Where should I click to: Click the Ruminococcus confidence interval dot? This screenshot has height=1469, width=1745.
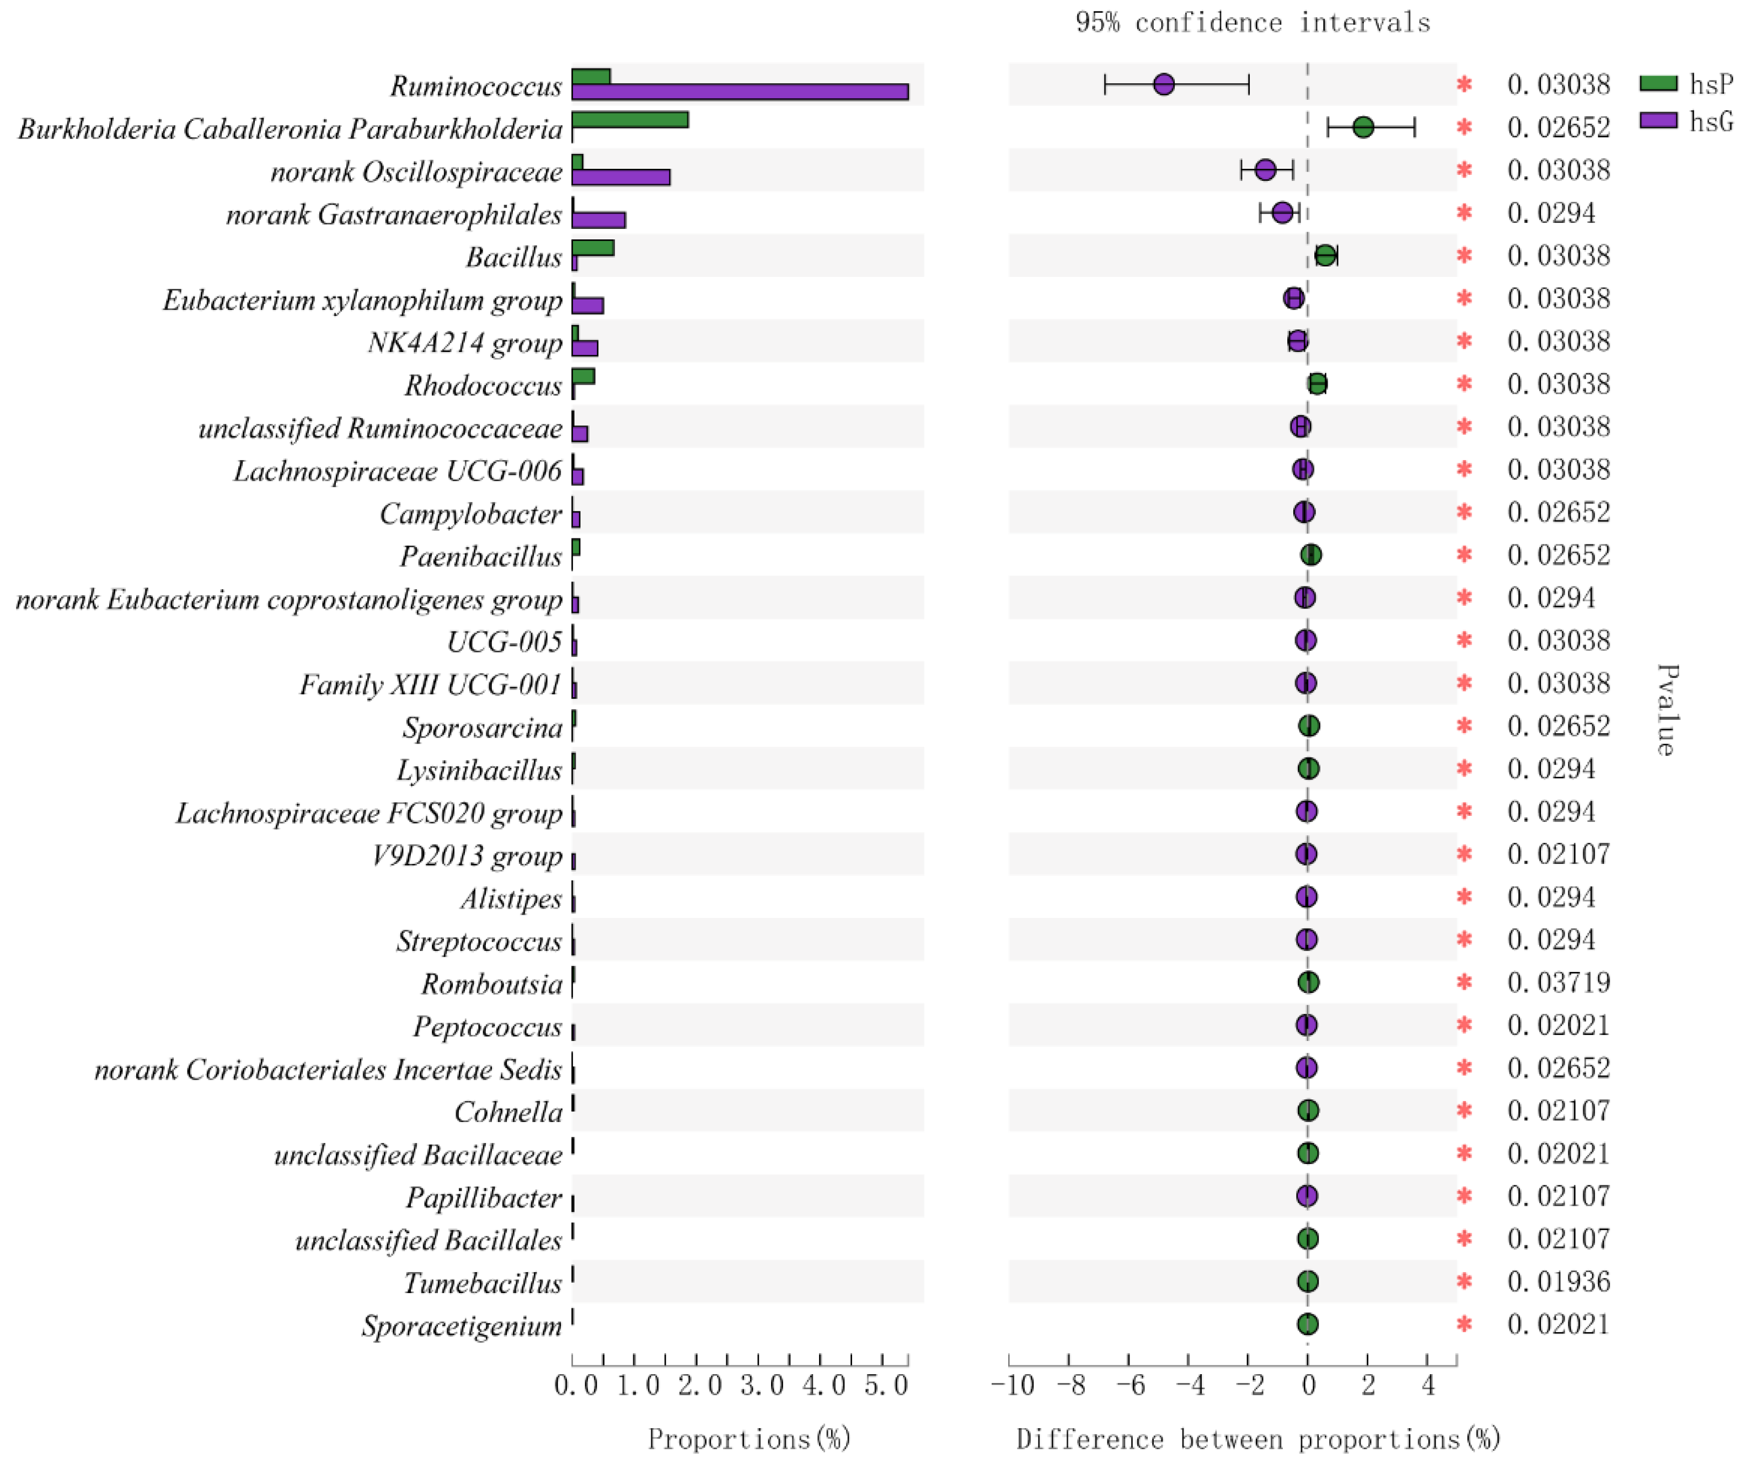tap(1164, 84)
